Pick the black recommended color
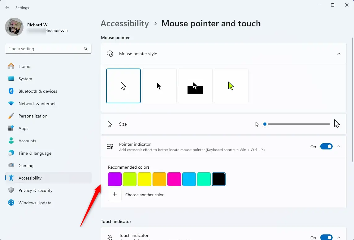Image resolution: width=354 pixels, height=240 pixels. coord(219,179)
